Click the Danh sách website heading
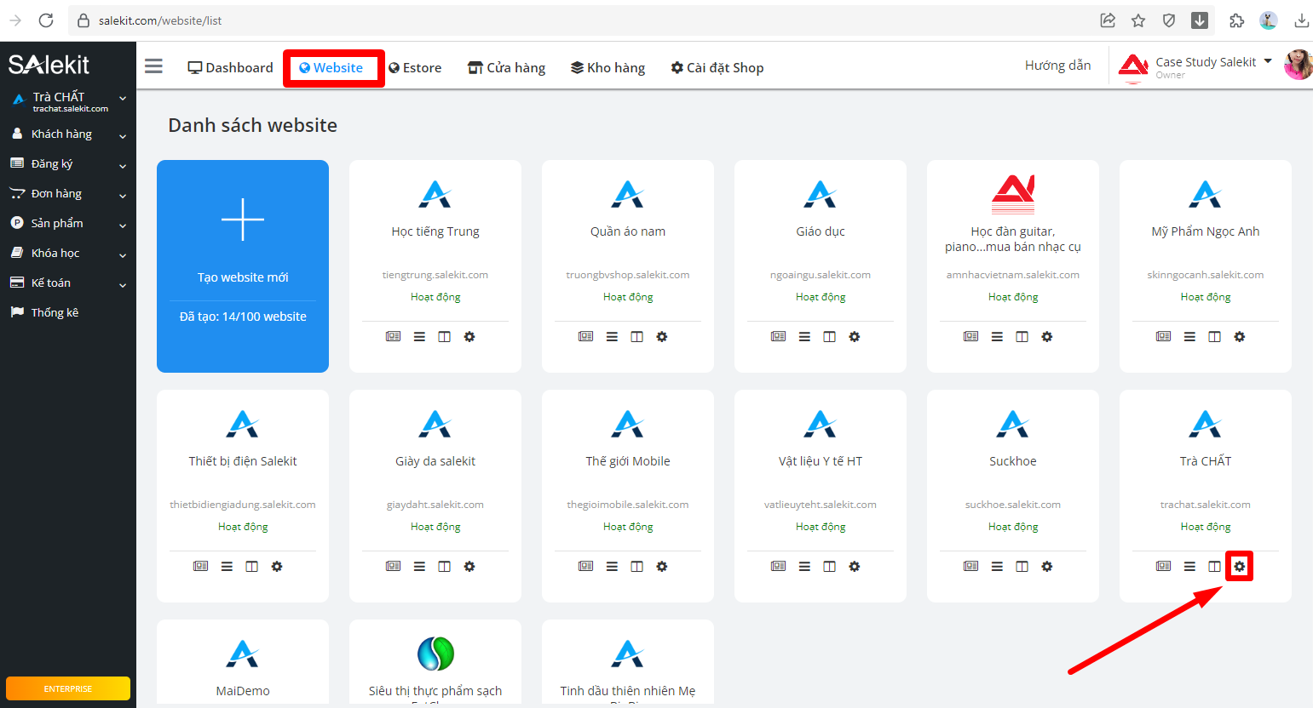1313x708 pixels. click(x=253, y=125)
